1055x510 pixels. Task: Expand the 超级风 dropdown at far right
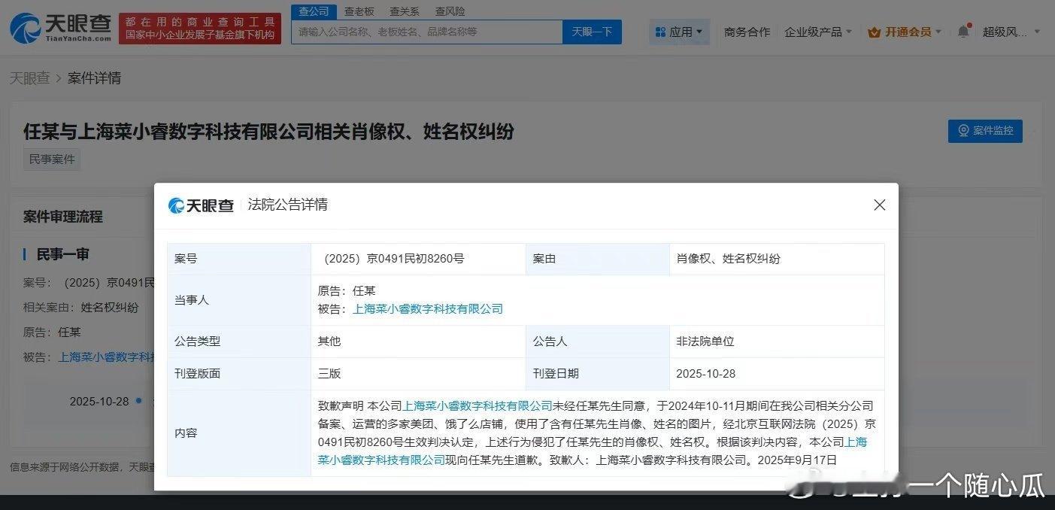(x=1006, y=32)
